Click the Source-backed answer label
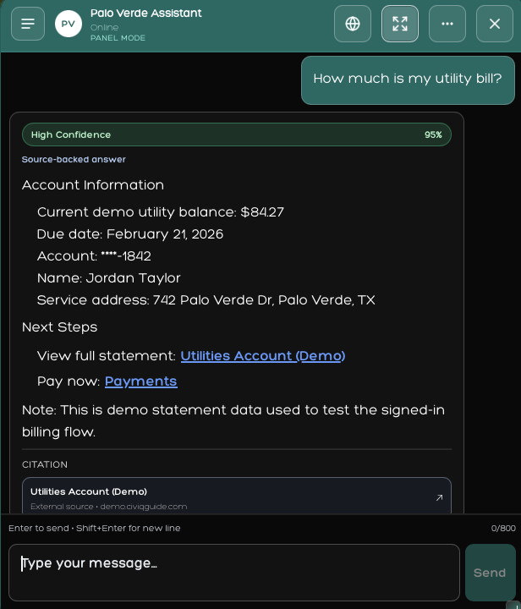The height and width of the screenshot is (609, 521). point(74,159)
